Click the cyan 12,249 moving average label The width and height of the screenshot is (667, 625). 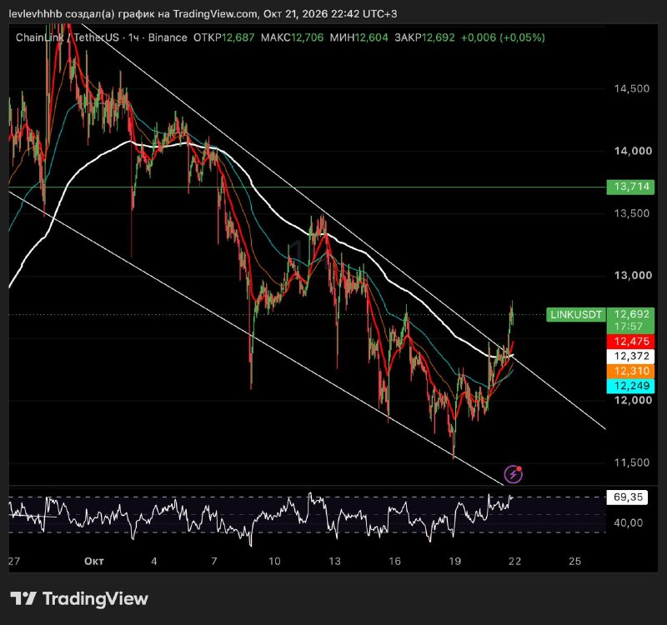coord(631,386)
